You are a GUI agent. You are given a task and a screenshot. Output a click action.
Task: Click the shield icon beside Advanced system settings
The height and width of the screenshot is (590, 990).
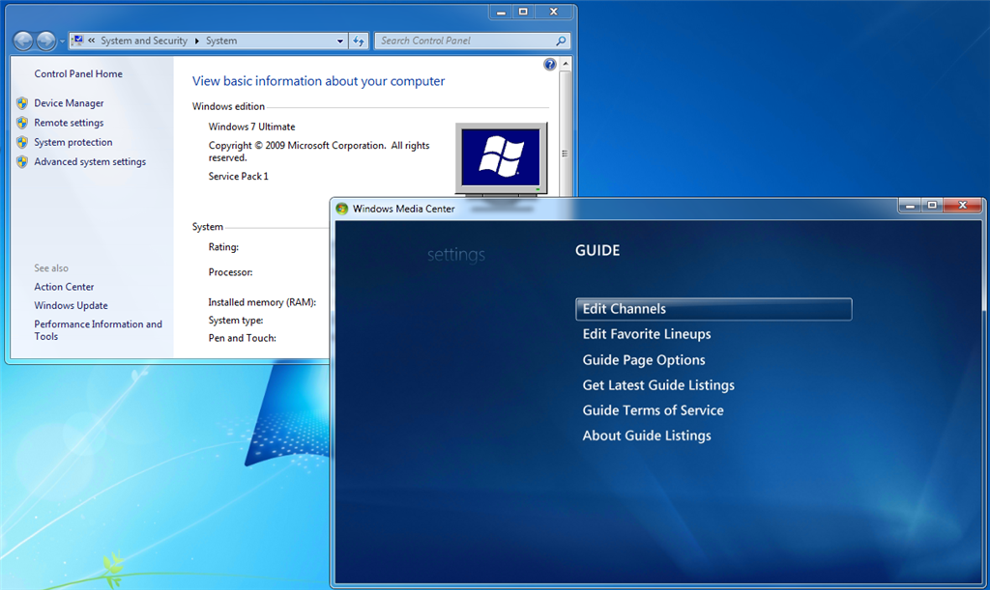click(22, 161)
